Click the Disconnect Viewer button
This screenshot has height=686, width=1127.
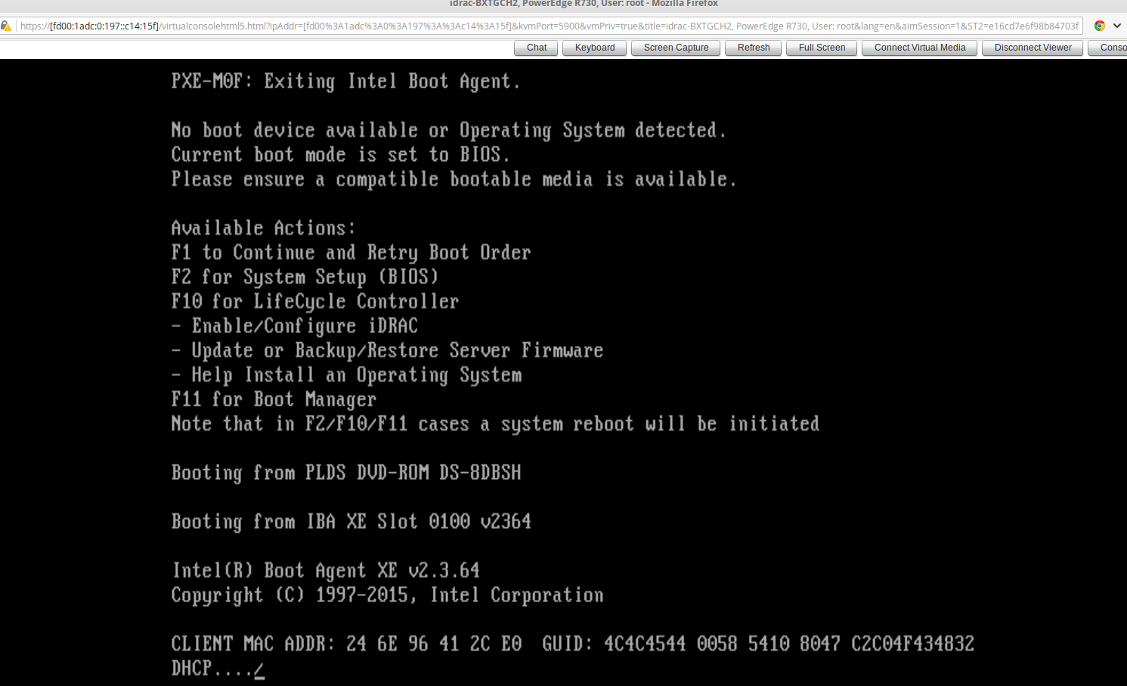[x=1033, y=48]
